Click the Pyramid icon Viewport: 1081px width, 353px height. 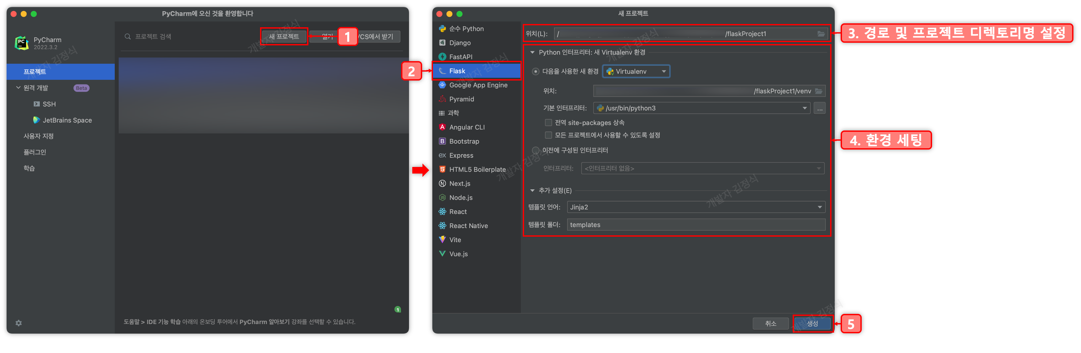coord(442,99)
